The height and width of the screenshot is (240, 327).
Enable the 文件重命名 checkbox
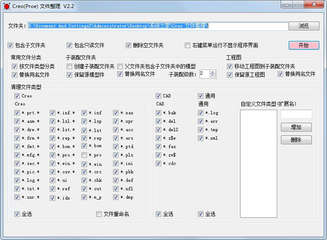99,214
